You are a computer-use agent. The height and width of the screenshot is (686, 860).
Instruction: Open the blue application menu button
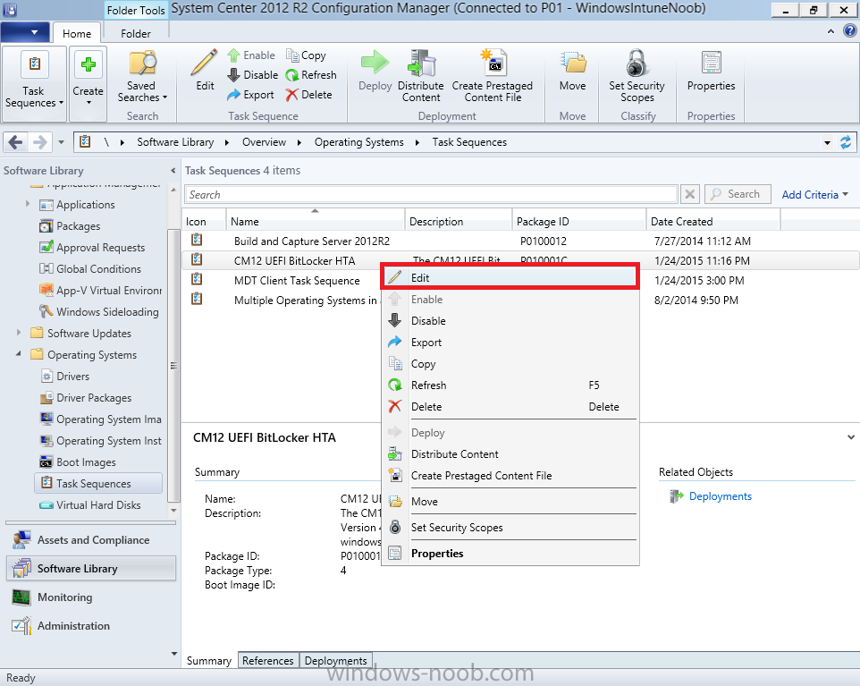(25, 32)
